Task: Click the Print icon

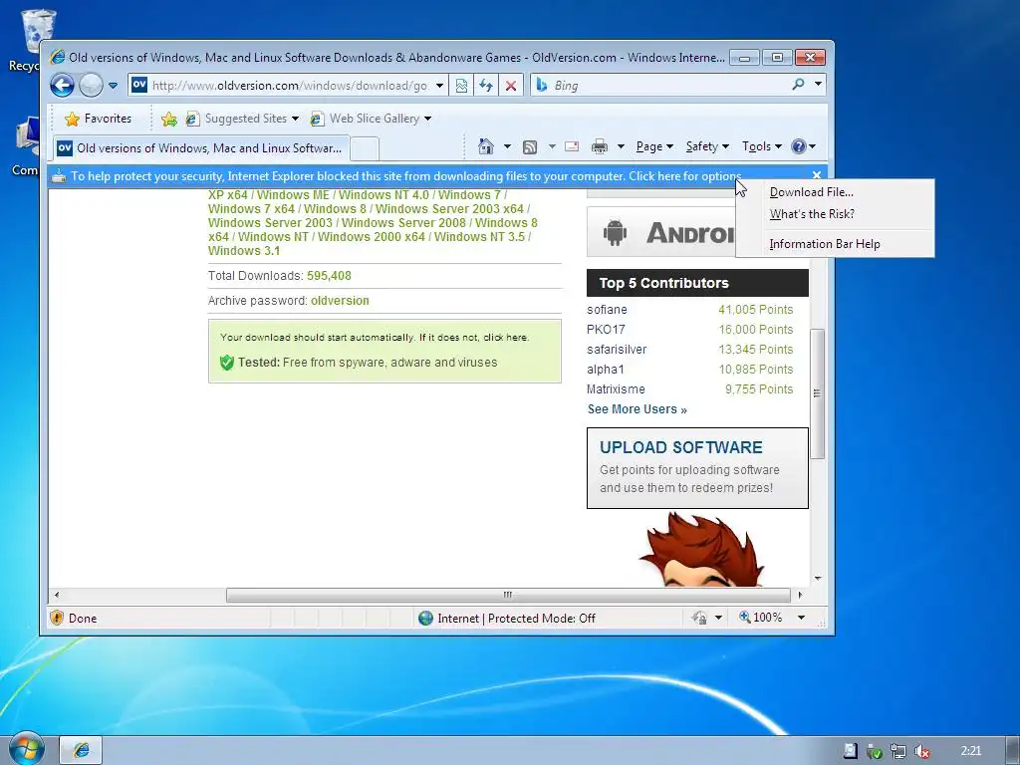Action: [600, 146]
